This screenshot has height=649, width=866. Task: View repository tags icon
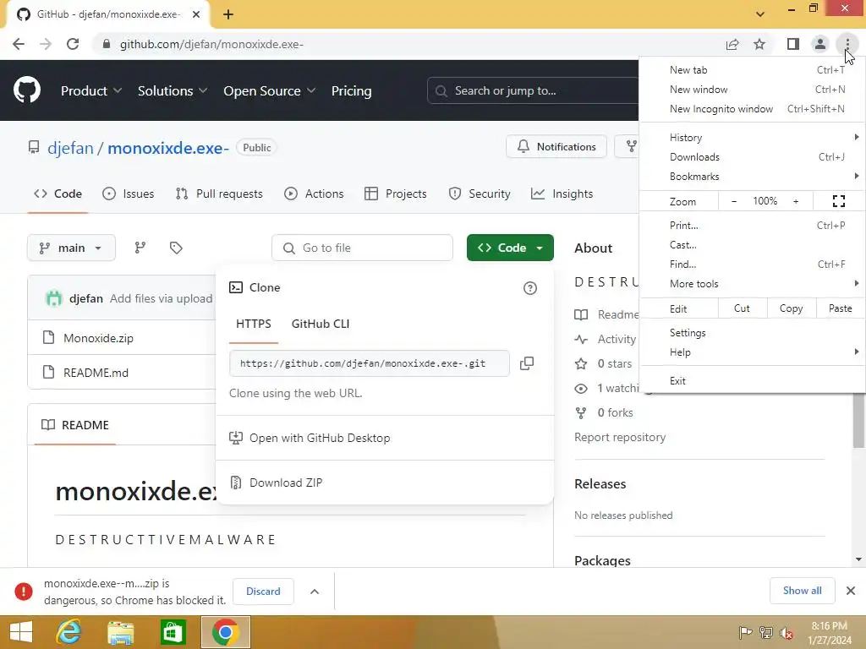pyautogui.click(x=176, y=248)
